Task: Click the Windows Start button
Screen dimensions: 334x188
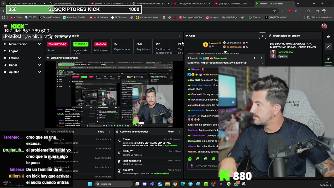Action: pyautogui.click(x=90, y=184)
